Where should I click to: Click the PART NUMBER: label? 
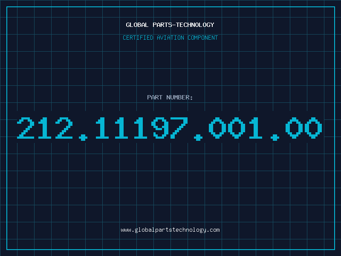coord(170,97)
